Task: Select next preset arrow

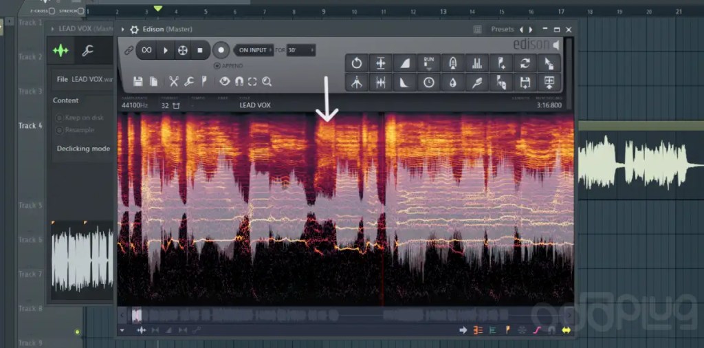Action: [x=531, y=30]
